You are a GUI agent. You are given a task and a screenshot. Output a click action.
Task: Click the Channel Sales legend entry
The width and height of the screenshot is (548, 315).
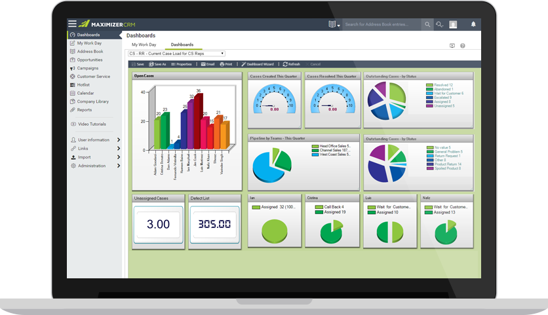331,151
